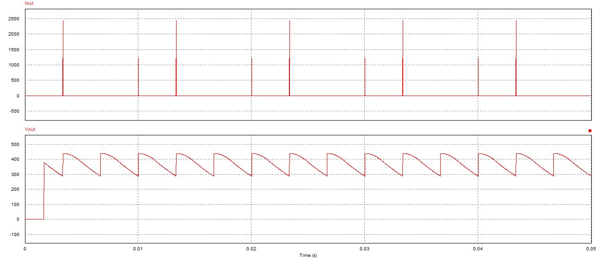Click the 400 tick on Vout axis
The image size is (602, 261).
[x=14, y=159]
